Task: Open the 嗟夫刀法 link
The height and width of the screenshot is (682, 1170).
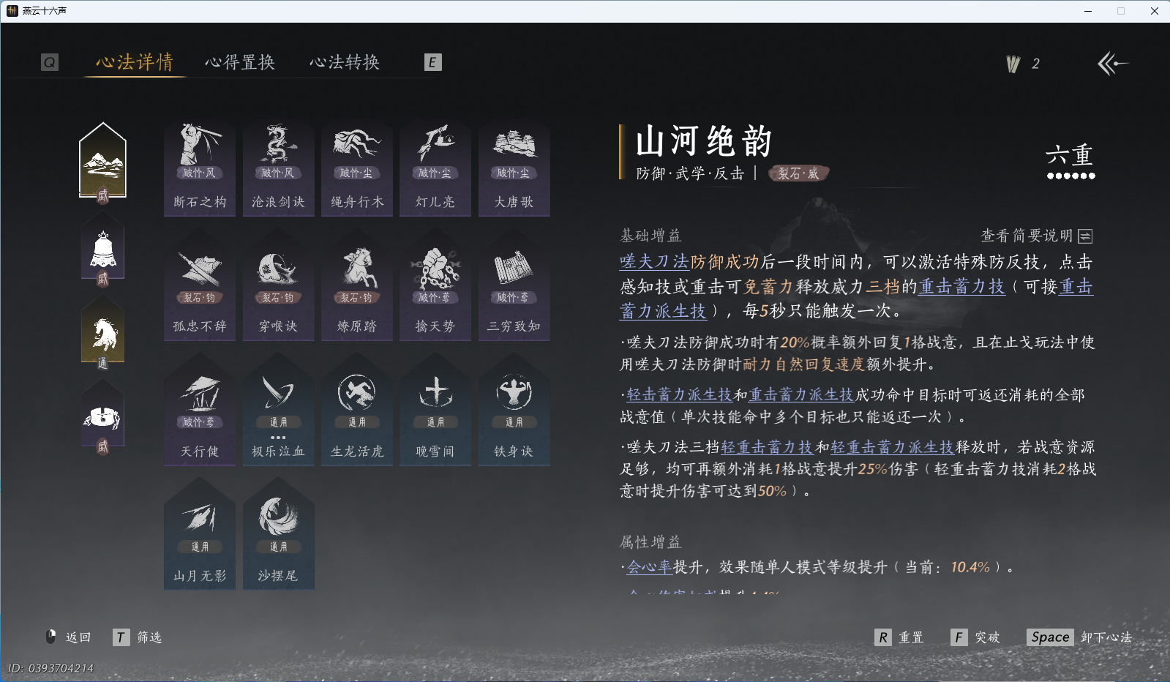Action: [655, 262]
